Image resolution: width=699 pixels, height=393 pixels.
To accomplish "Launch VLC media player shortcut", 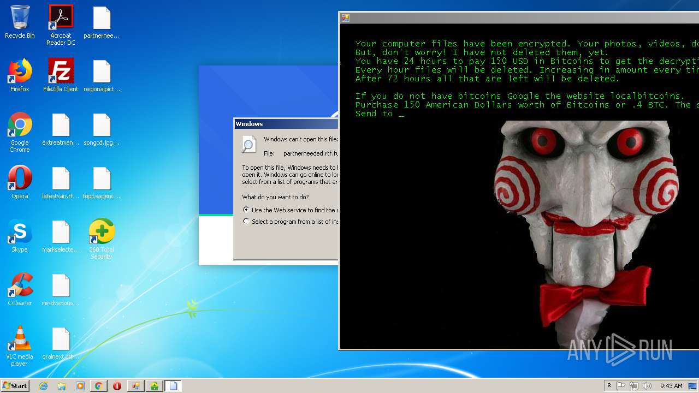I will pyautogui.click(x=20, y=347).
